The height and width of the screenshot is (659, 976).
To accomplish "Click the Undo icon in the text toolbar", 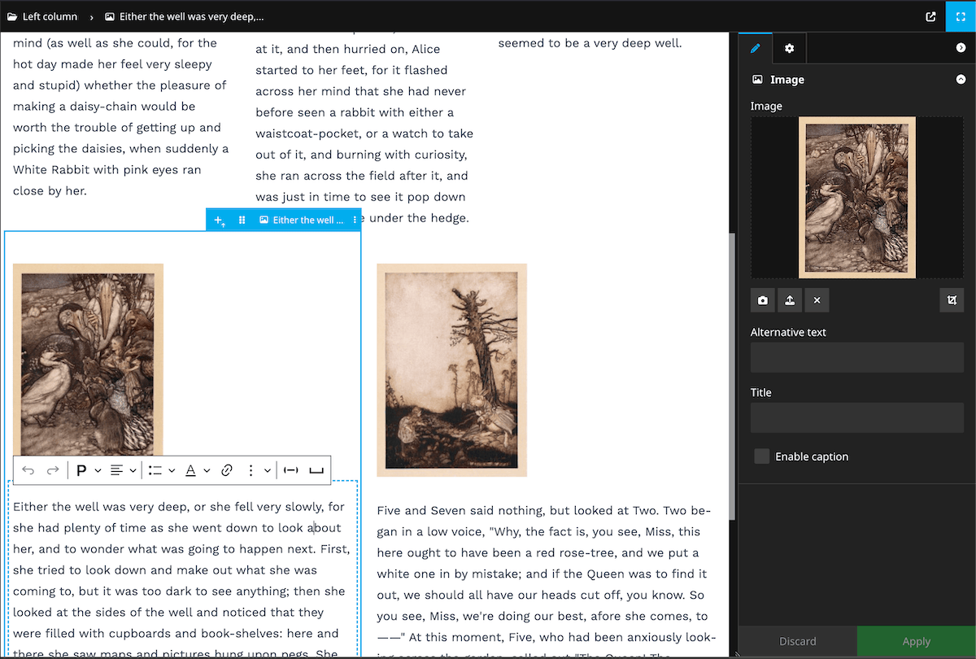I will [28, 469].
